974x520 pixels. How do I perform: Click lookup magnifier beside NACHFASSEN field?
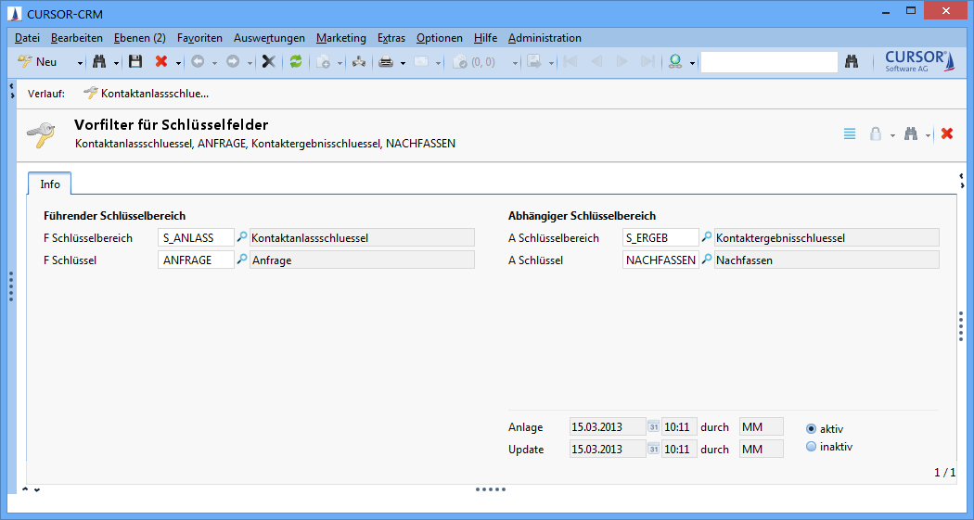coord(706,260)
